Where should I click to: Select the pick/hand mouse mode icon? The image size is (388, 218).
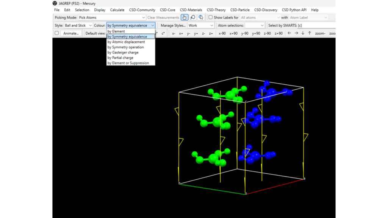click(x=184, y=17)
